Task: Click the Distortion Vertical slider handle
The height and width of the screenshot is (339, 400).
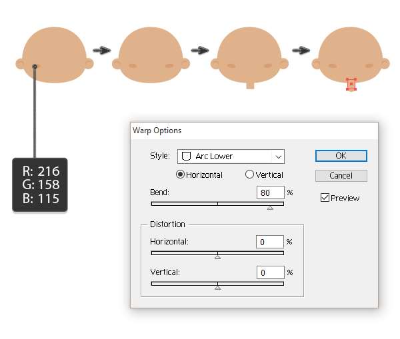Action: click(x=217, y=288)
